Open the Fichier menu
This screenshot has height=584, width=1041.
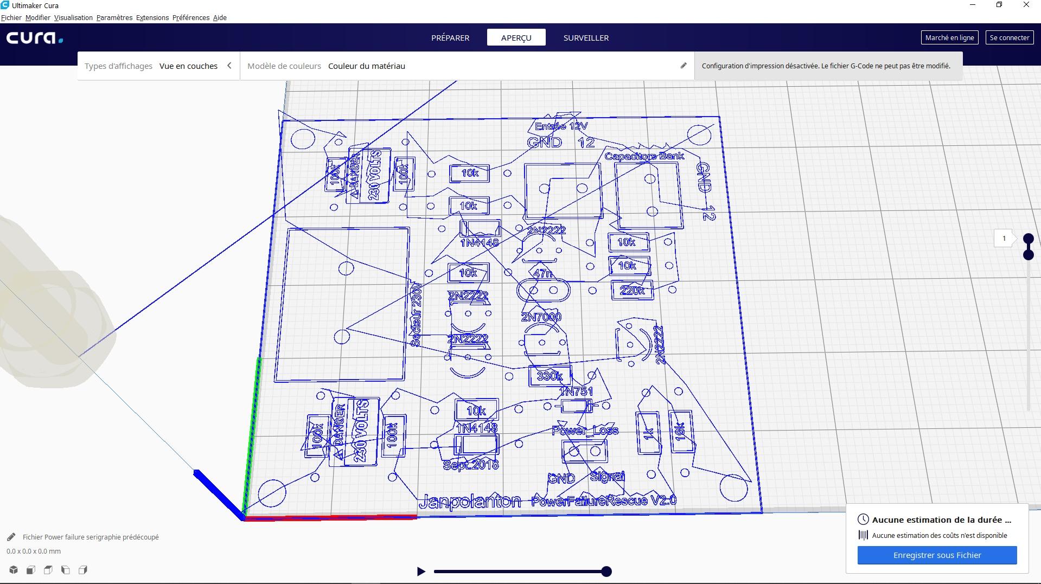(x=11, y=17)
